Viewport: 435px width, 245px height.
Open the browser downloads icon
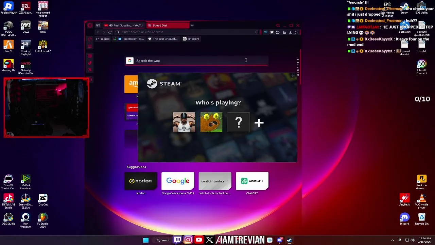point(290,32)
